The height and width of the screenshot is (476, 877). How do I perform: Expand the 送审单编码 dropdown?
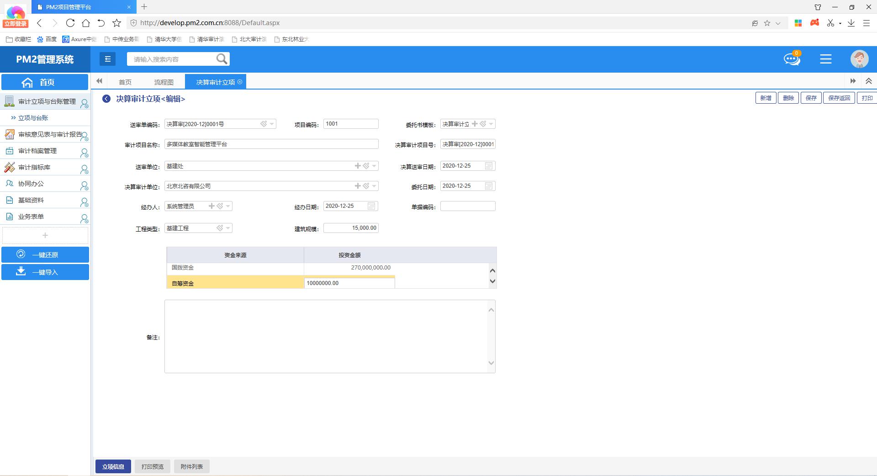[272, 124]
